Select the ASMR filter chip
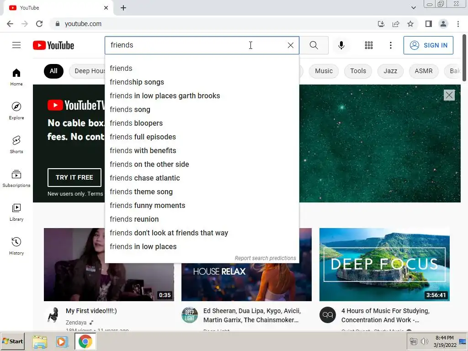Viewport: 468px width, 351px height. click(x=423, y=71)
